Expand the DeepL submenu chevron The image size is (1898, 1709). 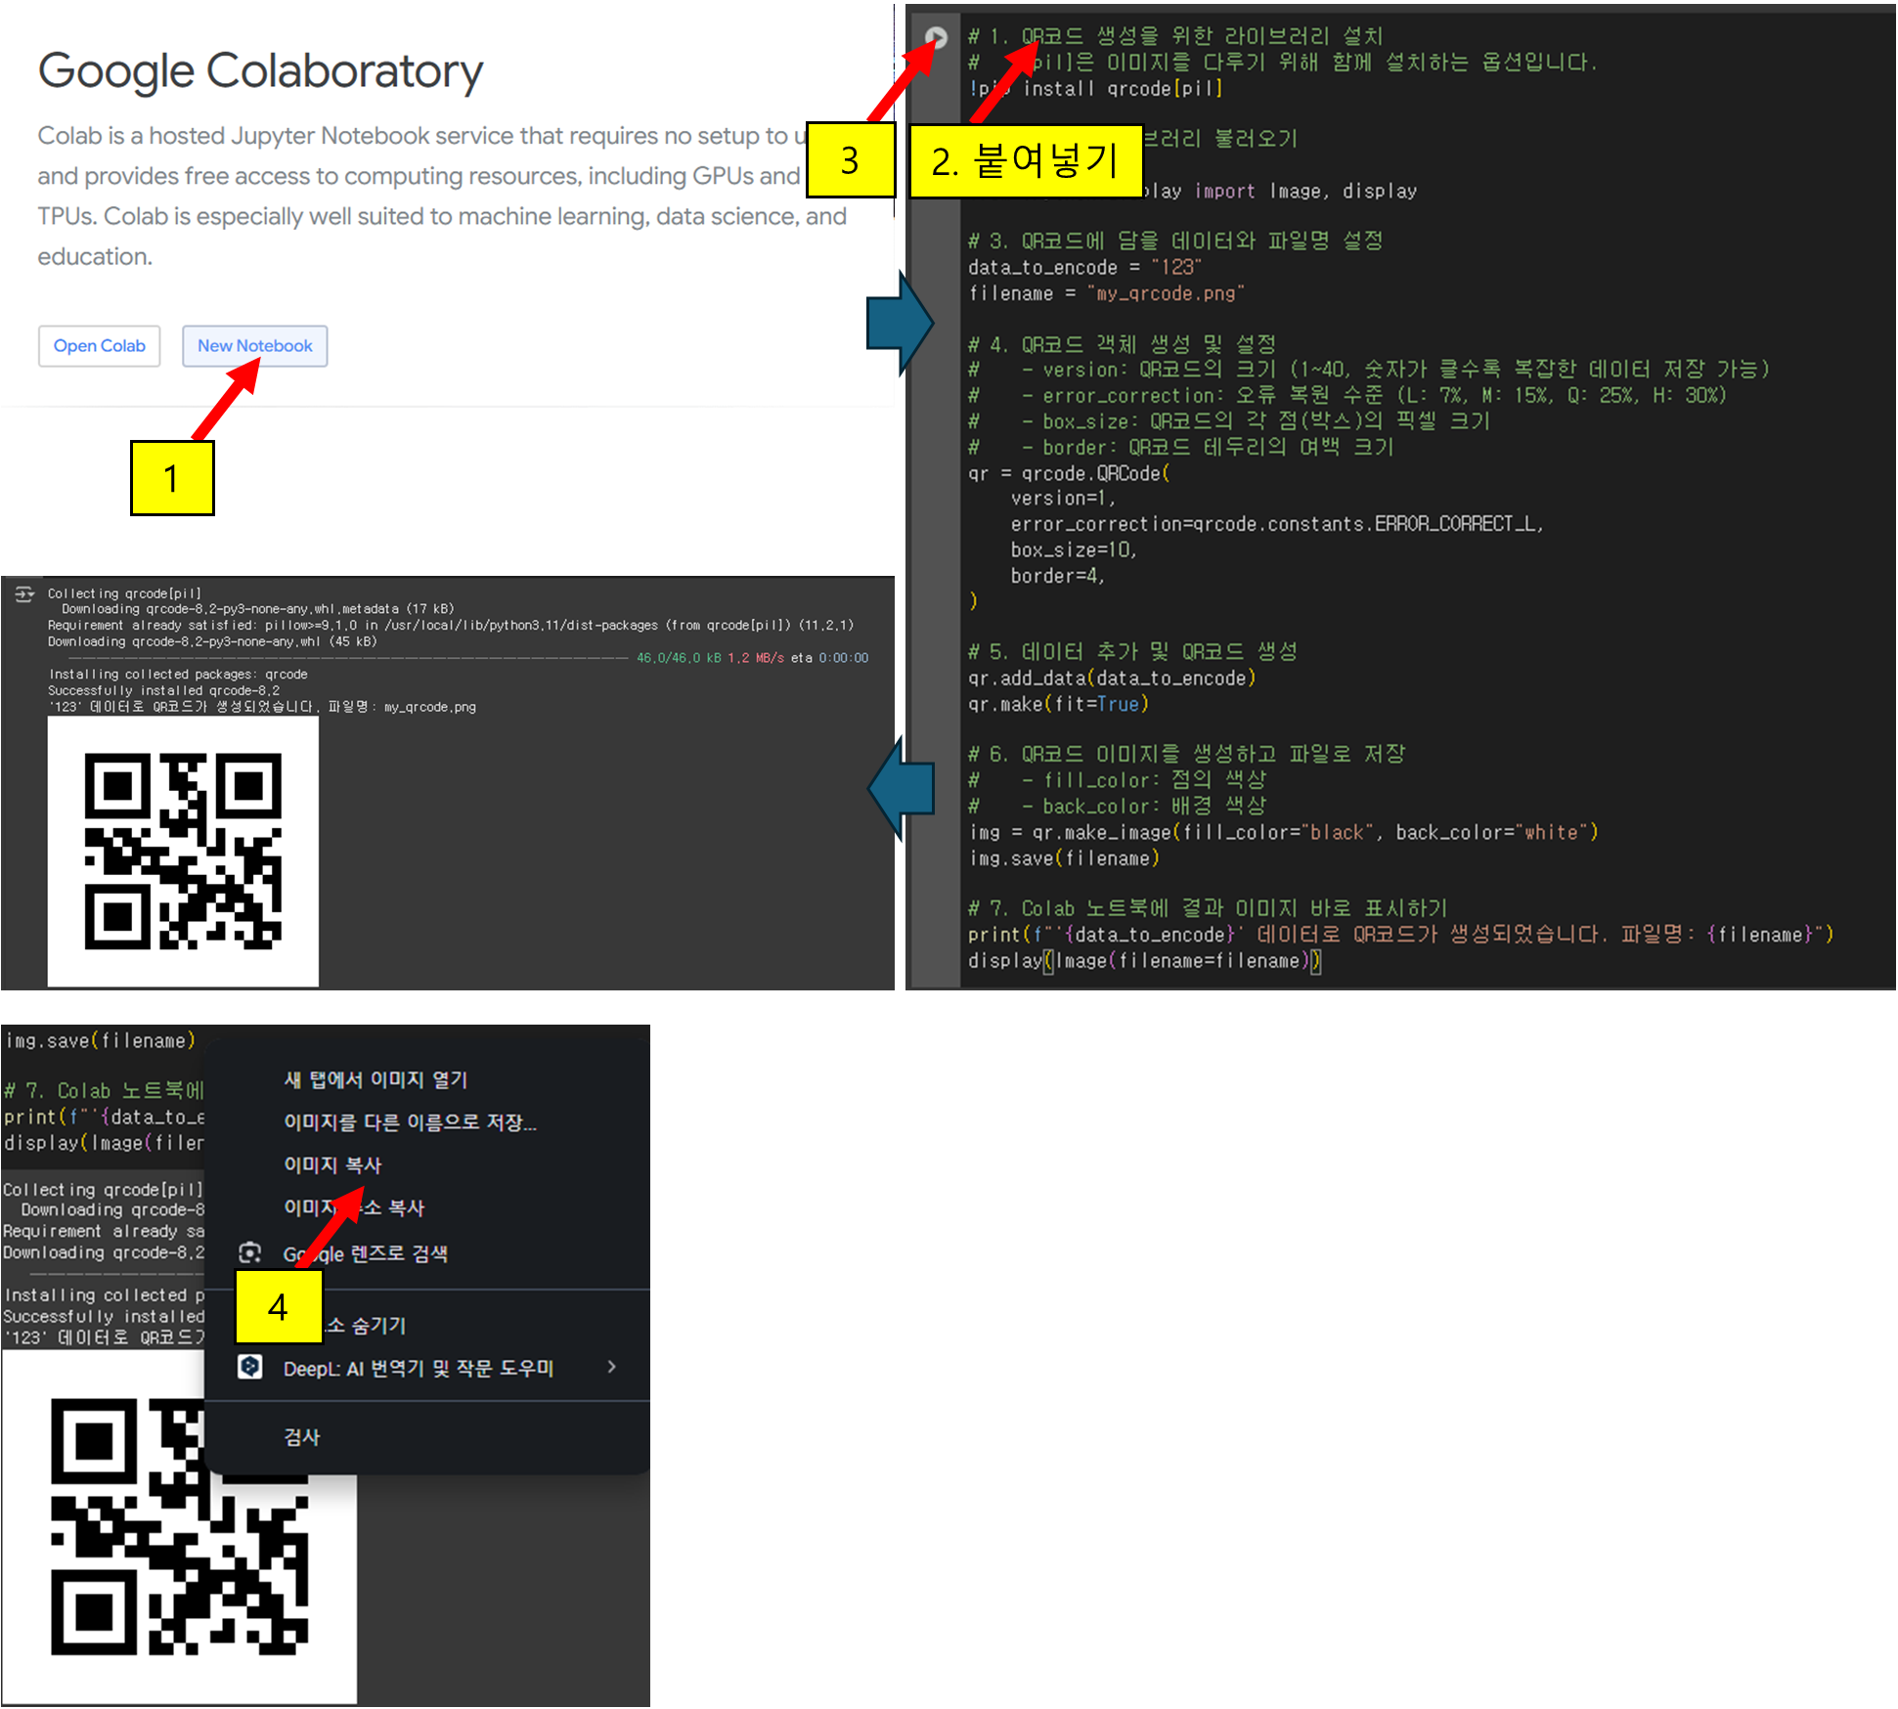[x=612, y=1367]
